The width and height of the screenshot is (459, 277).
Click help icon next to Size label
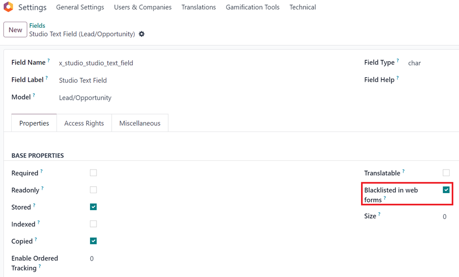379,214
